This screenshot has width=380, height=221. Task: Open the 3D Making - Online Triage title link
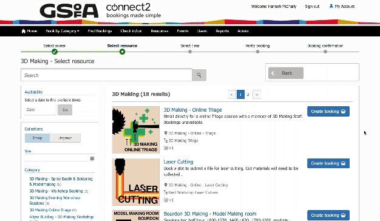[x=192, y=110]
